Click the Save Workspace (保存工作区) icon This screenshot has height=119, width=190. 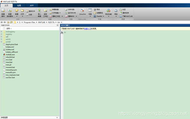pos(45,10)
